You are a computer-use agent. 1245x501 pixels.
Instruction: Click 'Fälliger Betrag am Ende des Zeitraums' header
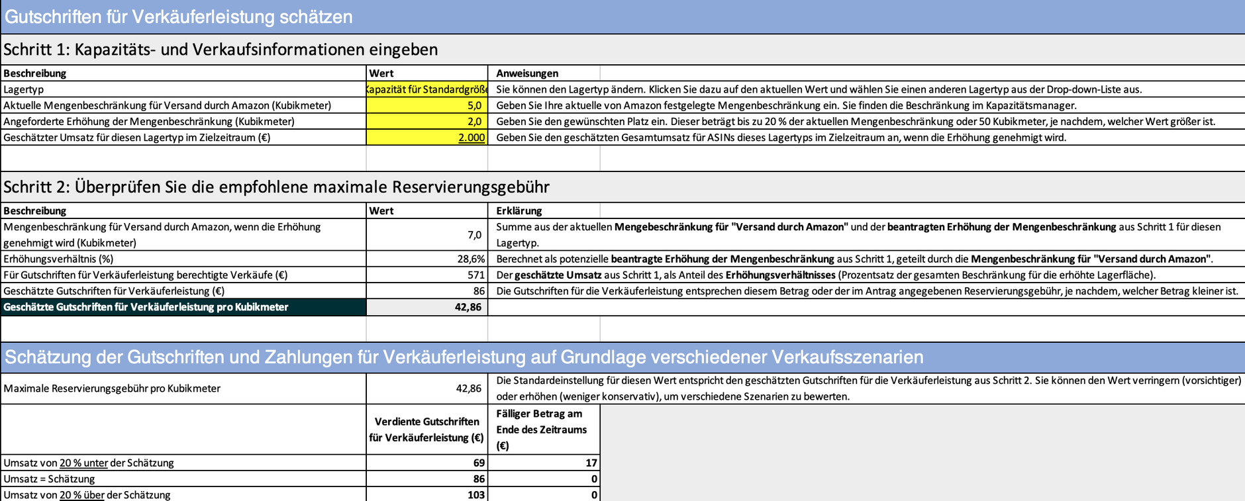(x=544, y=430)
